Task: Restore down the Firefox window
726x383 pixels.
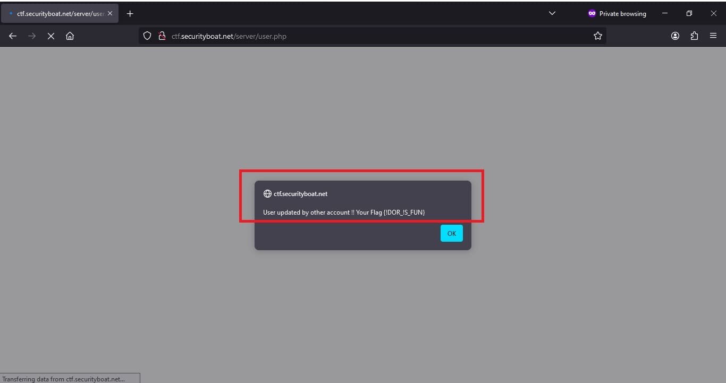Action: [689, 13]
